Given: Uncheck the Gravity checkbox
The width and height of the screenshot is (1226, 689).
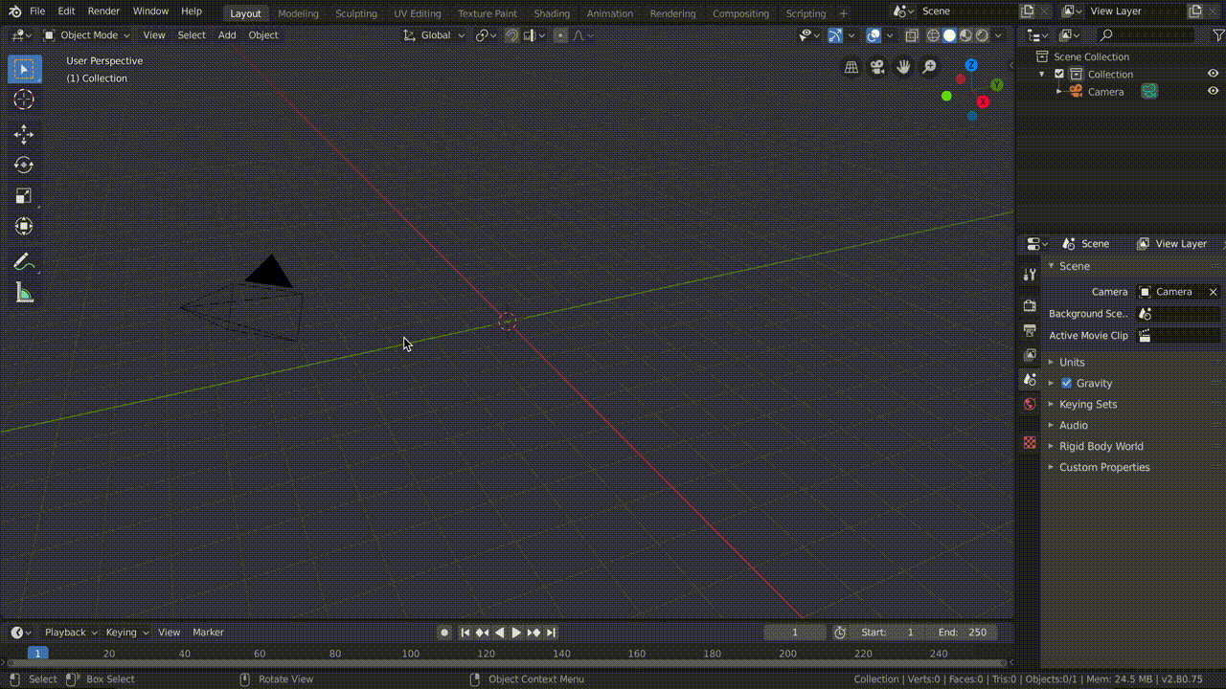Looking at the screenshot, I should [x=1066, y=383].
